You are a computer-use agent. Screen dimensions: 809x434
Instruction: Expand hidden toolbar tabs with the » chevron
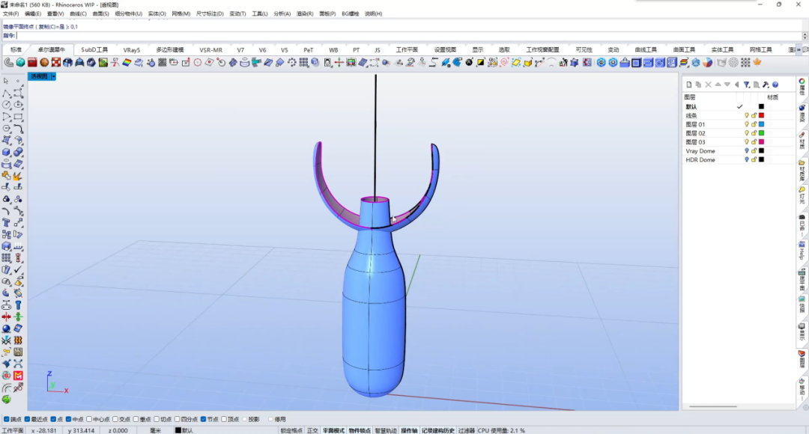[799, 49]
